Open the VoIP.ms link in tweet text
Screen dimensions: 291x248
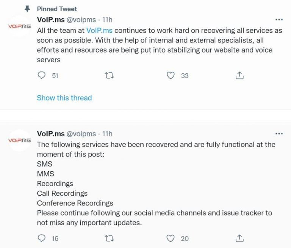tap(99, 31)
